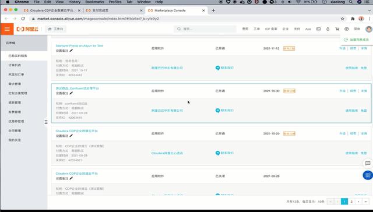Viewport: 373px width, 212px height.
Task: Open a new Chrome tab
Action: click(213, 10)
